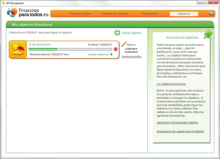Click the Ir de vacaciones goal title
The width and height of the screenshot is (220, 159).
pyautogui.click(x=40, y=44)
